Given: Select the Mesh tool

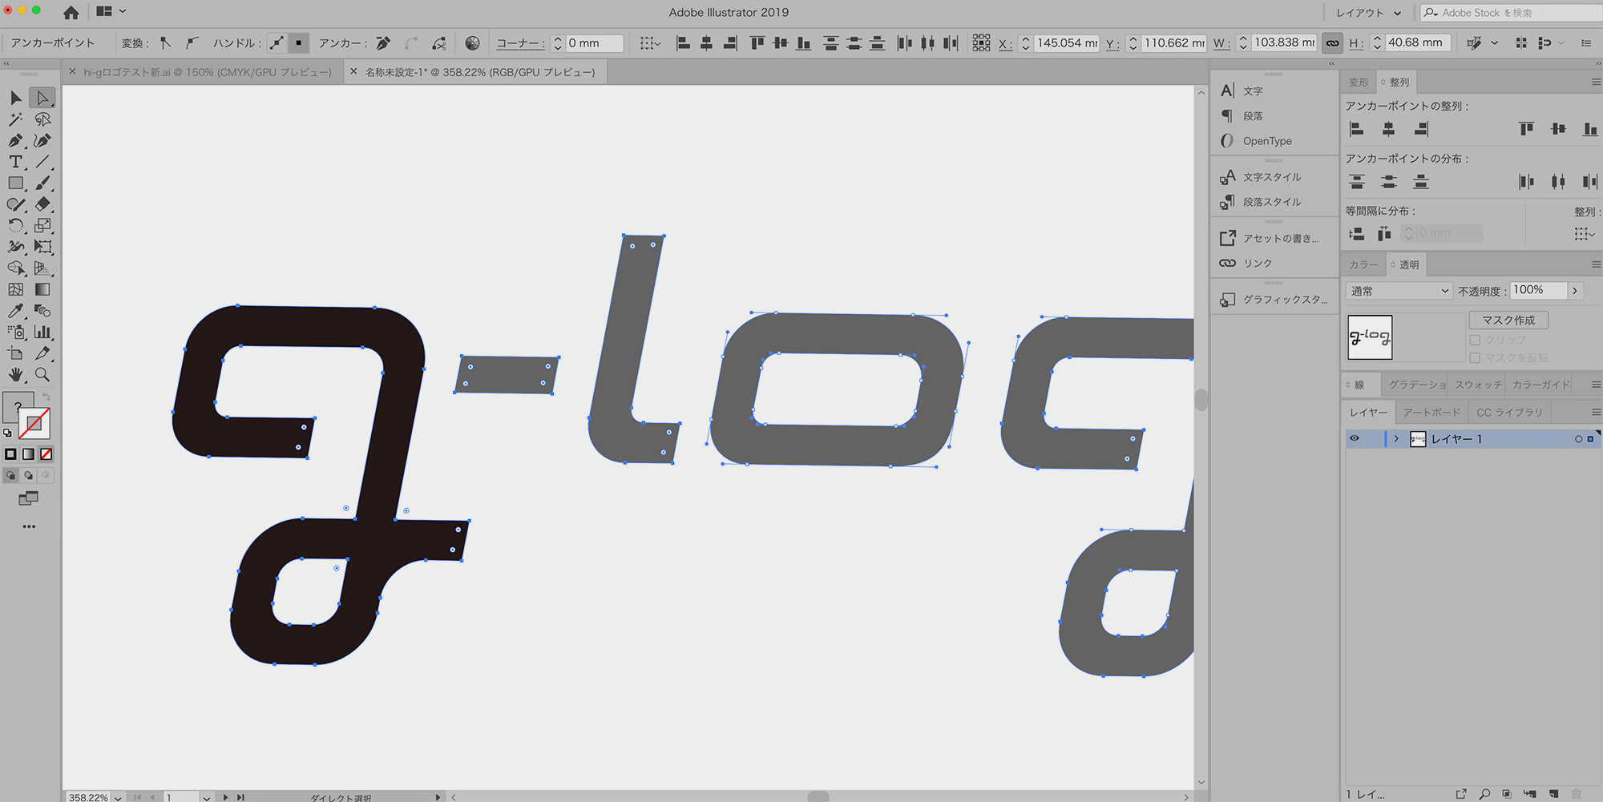Looking at the screenshot, I should coord(16,289).
